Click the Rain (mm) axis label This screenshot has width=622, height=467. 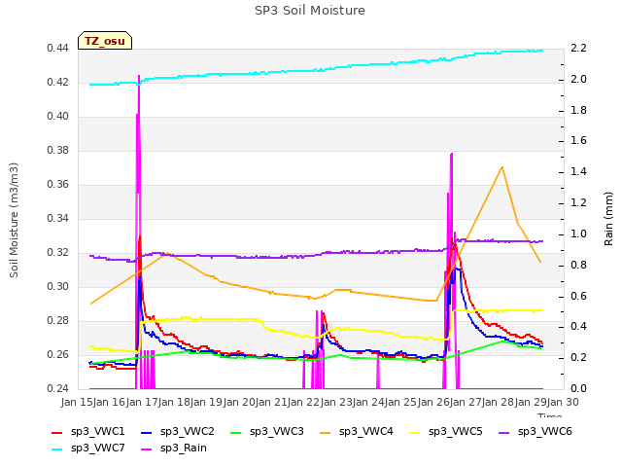pyautogui.click(x=608, y=219)
